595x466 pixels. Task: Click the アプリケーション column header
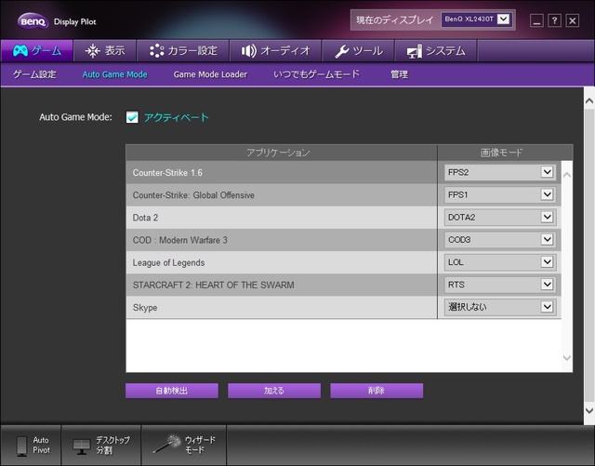coord(281,153)
